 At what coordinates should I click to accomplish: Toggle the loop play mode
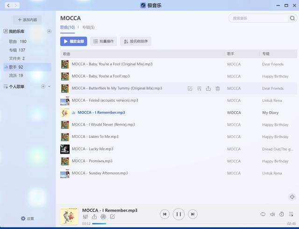coord(263,215)
